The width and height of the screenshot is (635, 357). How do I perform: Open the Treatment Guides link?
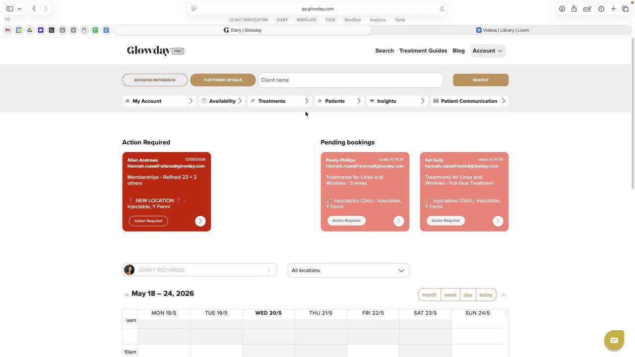tap(423, 51)
